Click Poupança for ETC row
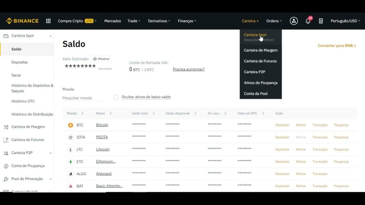Screen dimensions: 365x205 pos(341,162)
